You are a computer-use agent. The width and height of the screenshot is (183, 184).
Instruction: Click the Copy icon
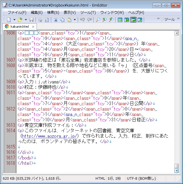[62, 20]
